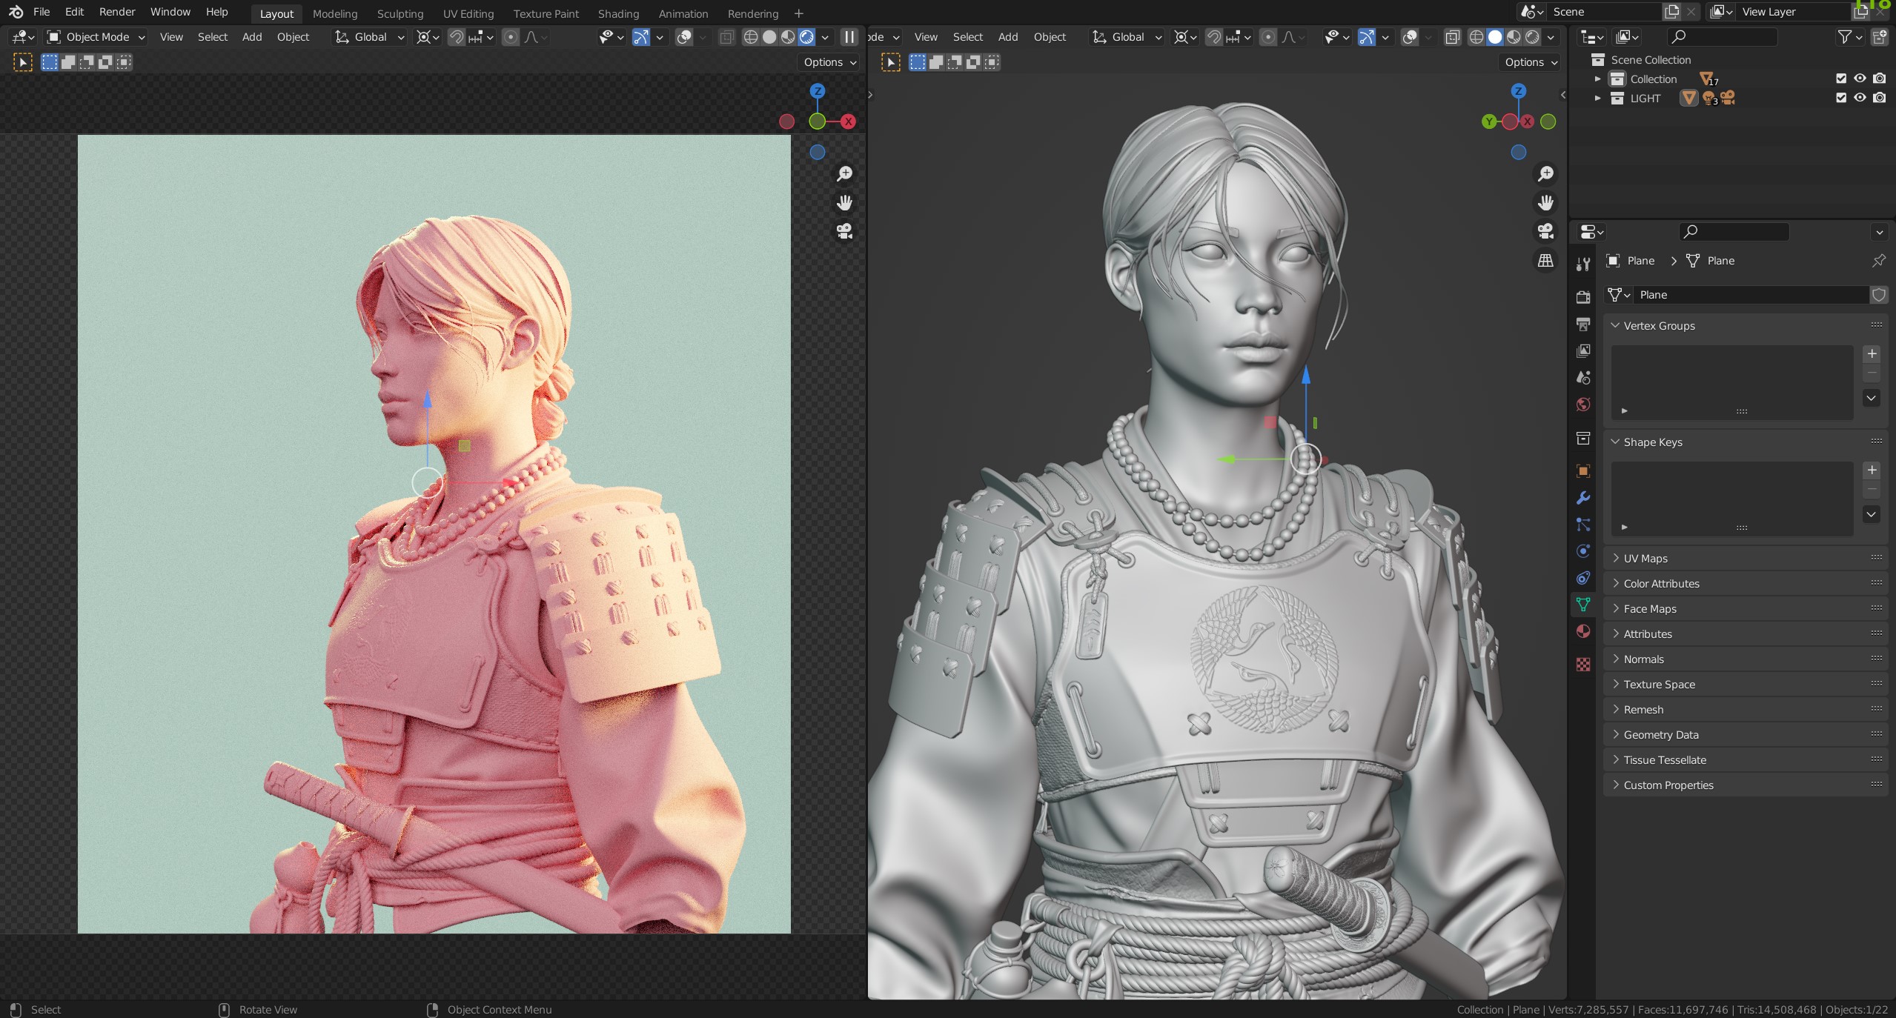Open the Material properties tab icon

click(x=1583, y=631)
